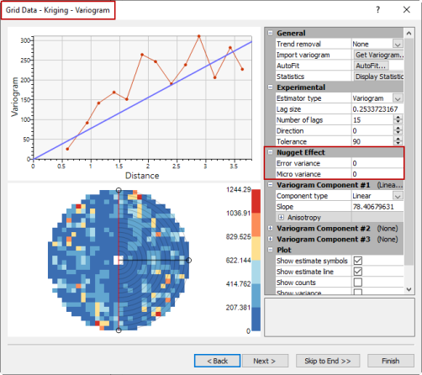Screen dimensions: 422x375
Task: Edit the Tolerance value field
Action: pyautogui.click(x=372, y=141)
